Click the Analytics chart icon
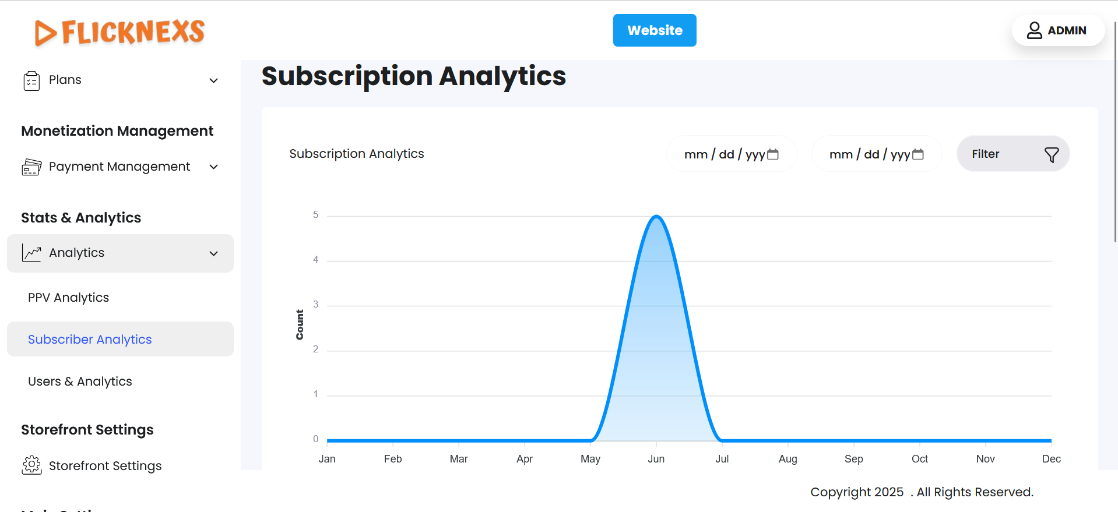Screen dimensions: 1118x512 (31, 253)
